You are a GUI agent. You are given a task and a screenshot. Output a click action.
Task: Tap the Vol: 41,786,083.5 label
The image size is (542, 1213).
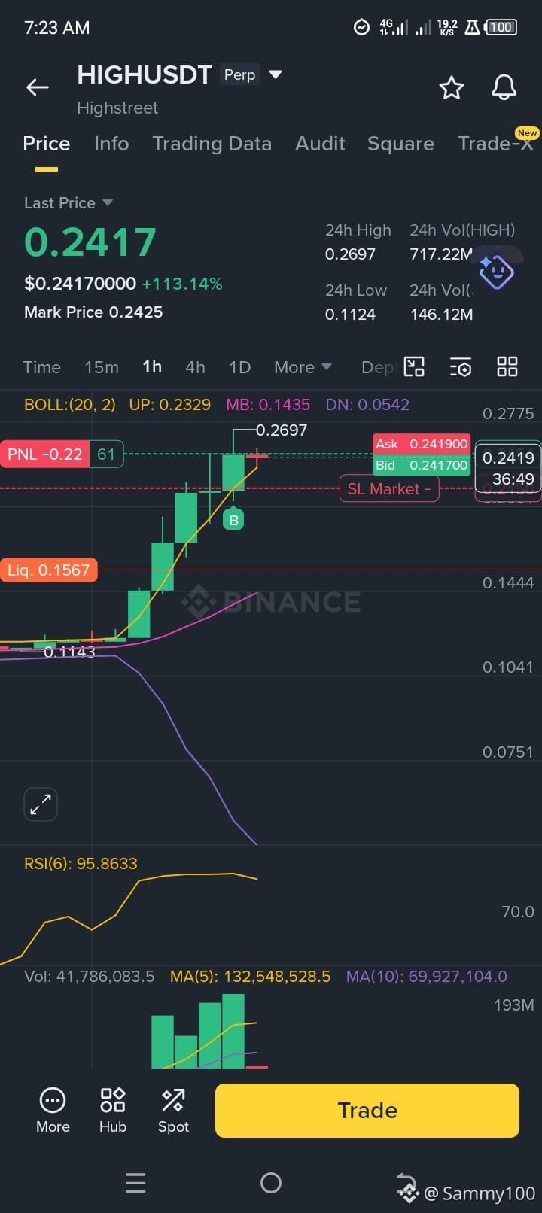tap(89, 976)
